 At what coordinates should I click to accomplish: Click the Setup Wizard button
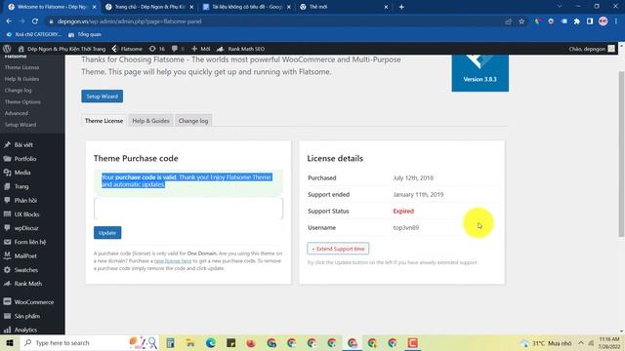tap(102, 97)
